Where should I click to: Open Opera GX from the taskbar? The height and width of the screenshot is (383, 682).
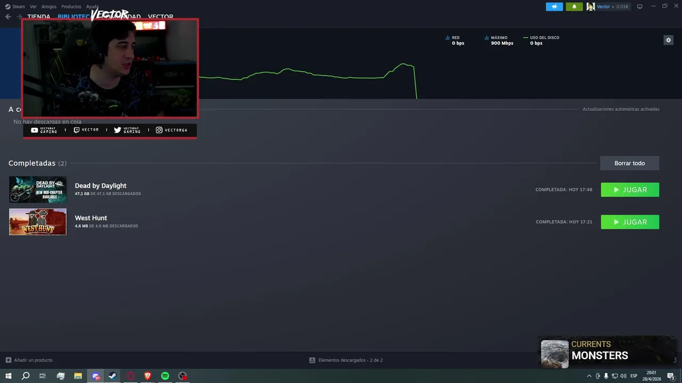point(131,376)
